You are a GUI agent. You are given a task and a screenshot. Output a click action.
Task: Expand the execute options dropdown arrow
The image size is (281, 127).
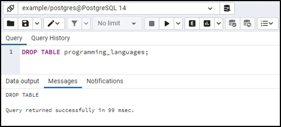coord(178,24)
